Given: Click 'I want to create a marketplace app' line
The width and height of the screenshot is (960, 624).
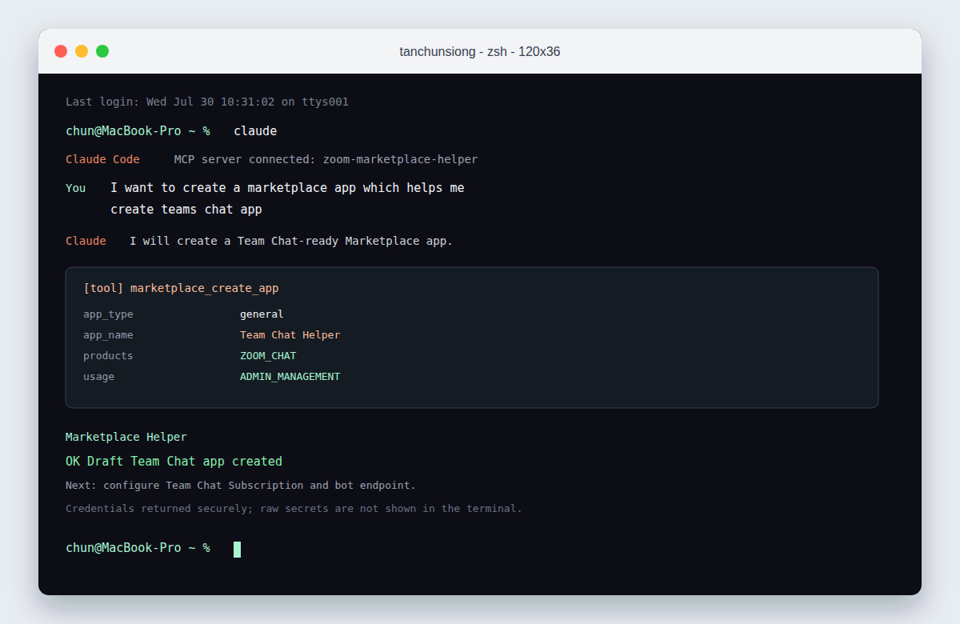Looking at the screenshot, I should pyautogui.click(x=287, y=188).
